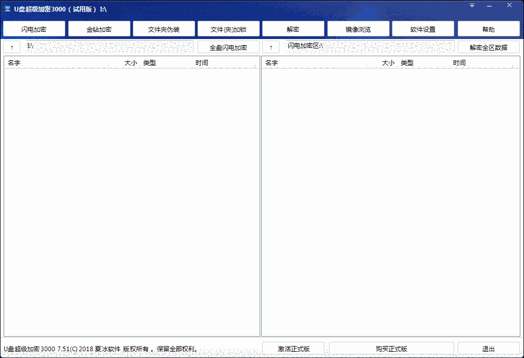Sort right panel by the 大小 column header
The height and width of the screenshot is (358, 524).
pyautogui.click(x=388, y=62)
